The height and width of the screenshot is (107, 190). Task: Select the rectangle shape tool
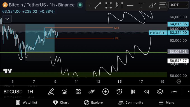[x=108, y=5]
